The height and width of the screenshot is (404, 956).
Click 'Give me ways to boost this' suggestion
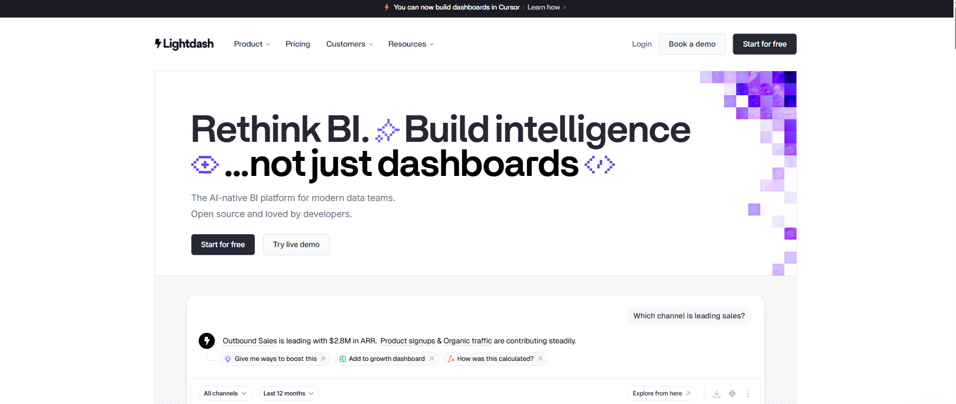(x=275, y=359)
